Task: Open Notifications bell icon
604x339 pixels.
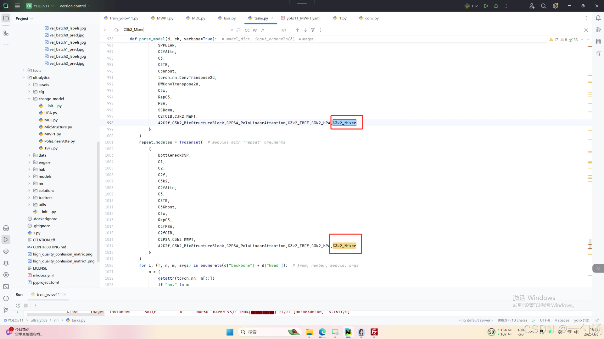Action: tap(598, 18)
